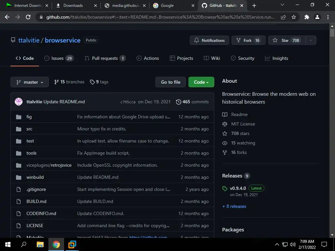Click the Go to file button

171,82
